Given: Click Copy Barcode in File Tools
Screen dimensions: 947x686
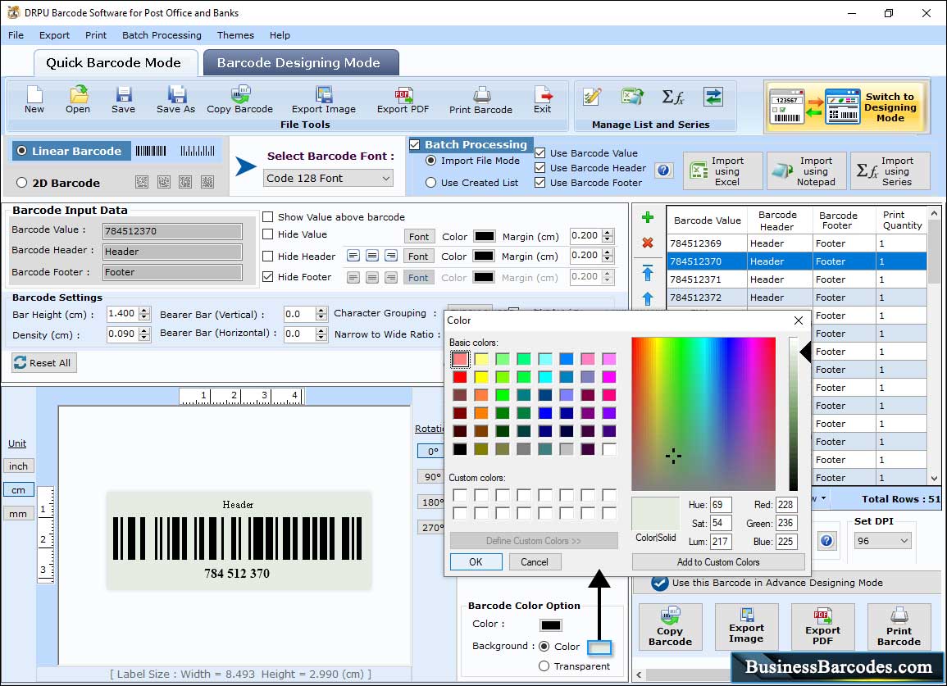Looking at the screenshot, I should (x=239, y=100).
